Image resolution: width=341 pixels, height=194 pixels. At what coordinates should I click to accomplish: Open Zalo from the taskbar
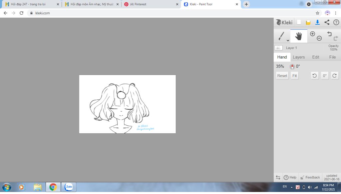click(x=69, y=187)
